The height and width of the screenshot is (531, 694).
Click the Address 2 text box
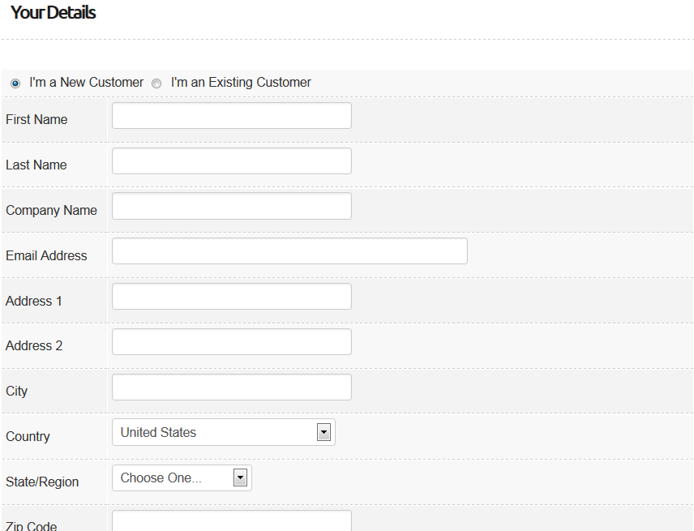point(231,342)
